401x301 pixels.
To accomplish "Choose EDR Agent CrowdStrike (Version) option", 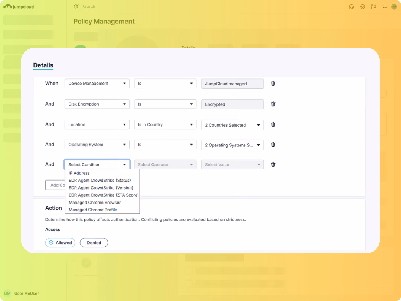I will 102,188.
